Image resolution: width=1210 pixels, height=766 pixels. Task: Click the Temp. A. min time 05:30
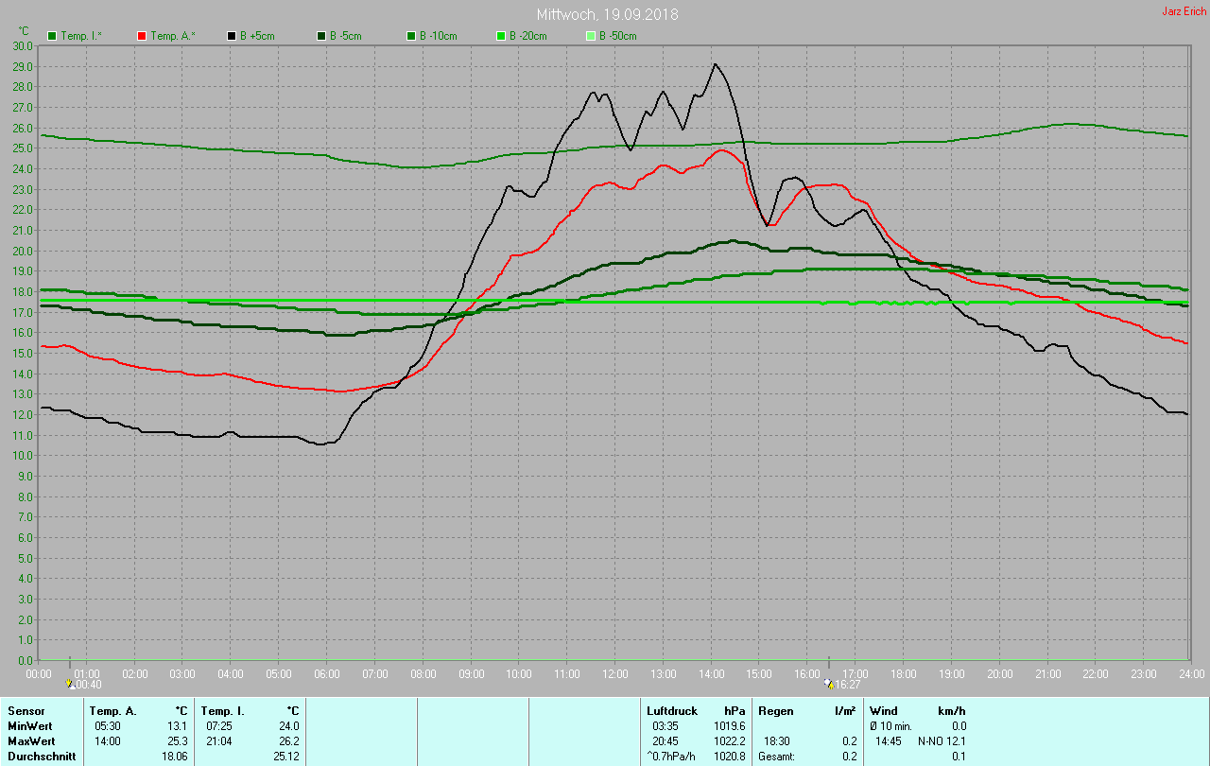tap(108, 726)
